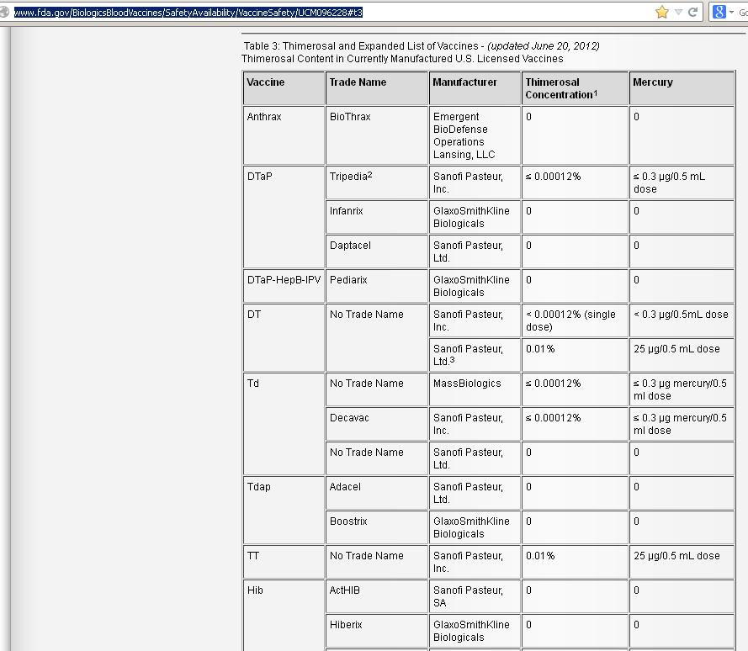Select the 'DT' vaccine cell
This screenshot has height=651, width=748.
pyautogui.click(x=284, y=337)
